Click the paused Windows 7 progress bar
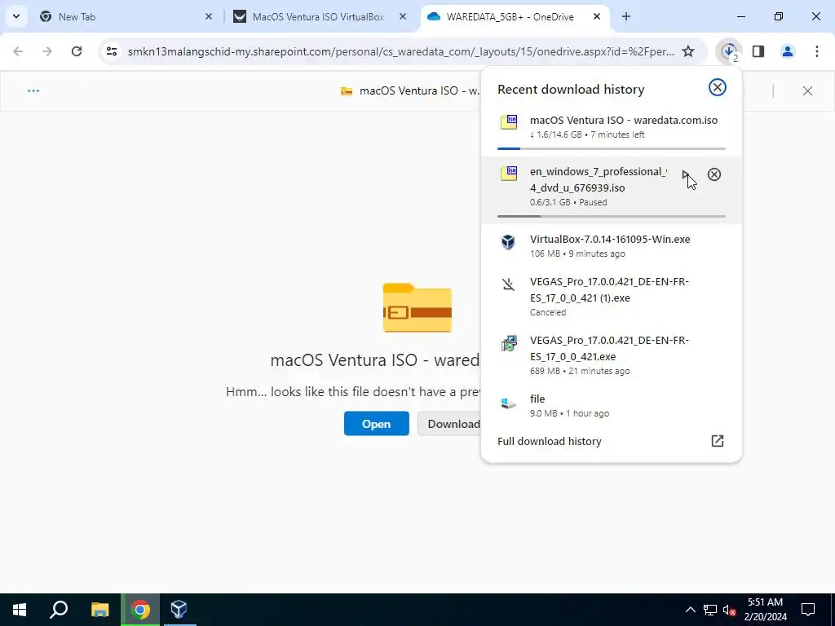The width and height of the screenshot is (835, 626). coord(612,216)
